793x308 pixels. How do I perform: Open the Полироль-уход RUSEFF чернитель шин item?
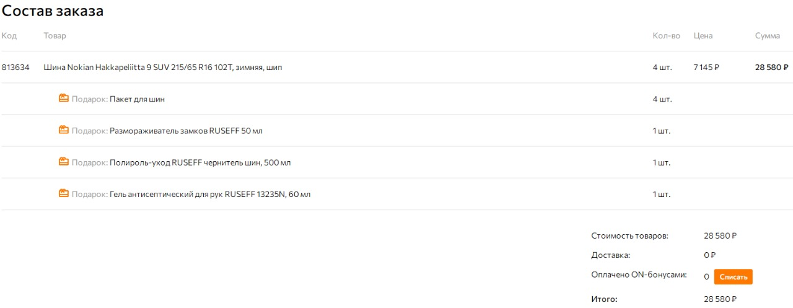tap(200, 162)
